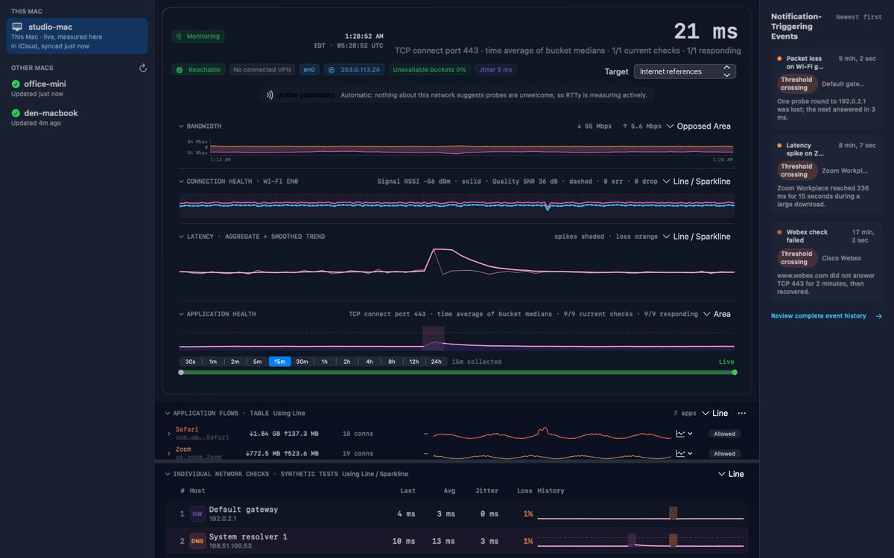
Task: Click the Newest first sort label
Action: coord(859,16)
